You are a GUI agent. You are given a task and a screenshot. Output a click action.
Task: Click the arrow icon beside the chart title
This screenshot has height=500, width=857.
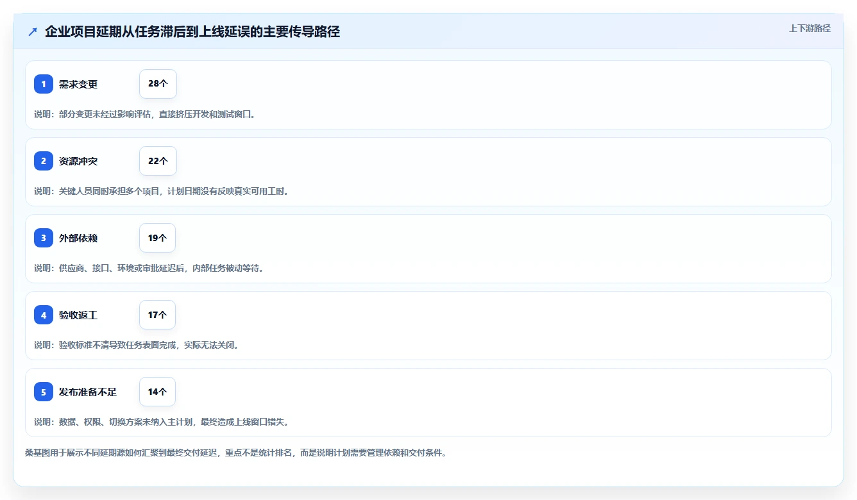[x=33, y=32]
